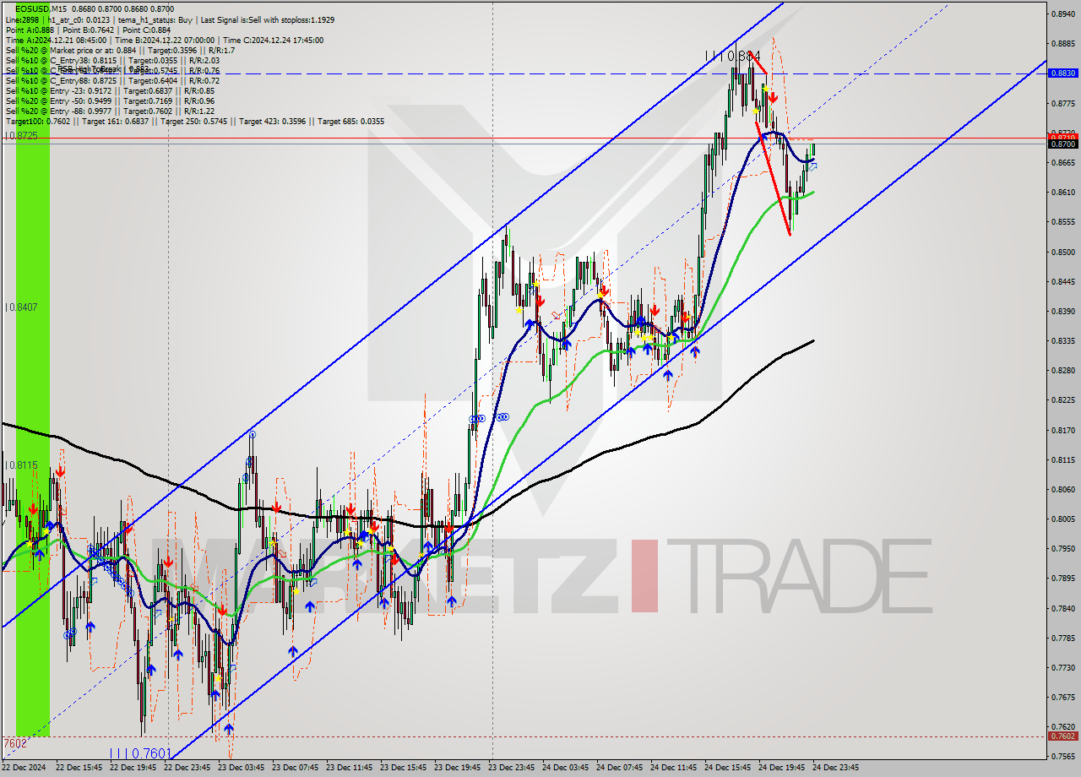The height and width of the screenshot is (777, 1081).
Task: Click the 0.8940 price axis label
Action: [x=1062, y=14]
